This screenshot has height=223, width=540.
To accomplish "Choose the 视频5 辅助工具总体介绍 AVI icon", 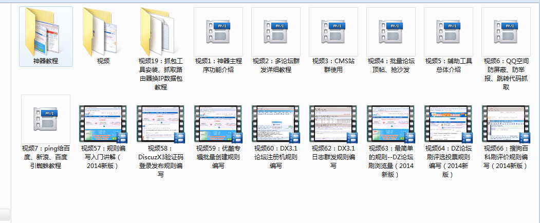I will pos(448,32).
